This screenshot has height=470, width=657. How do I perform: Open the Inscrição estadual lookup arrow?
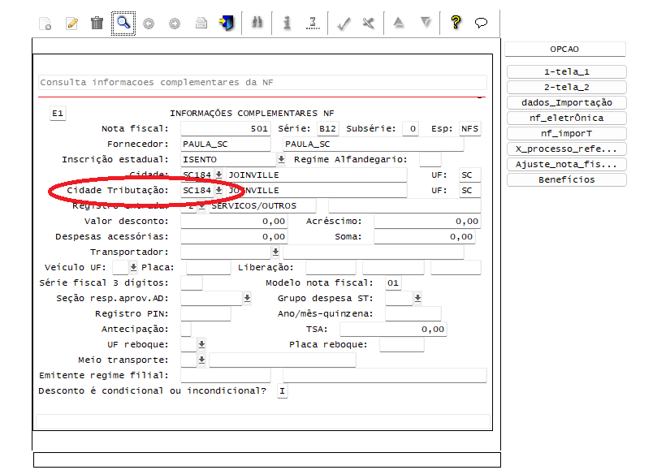[281, 159]
